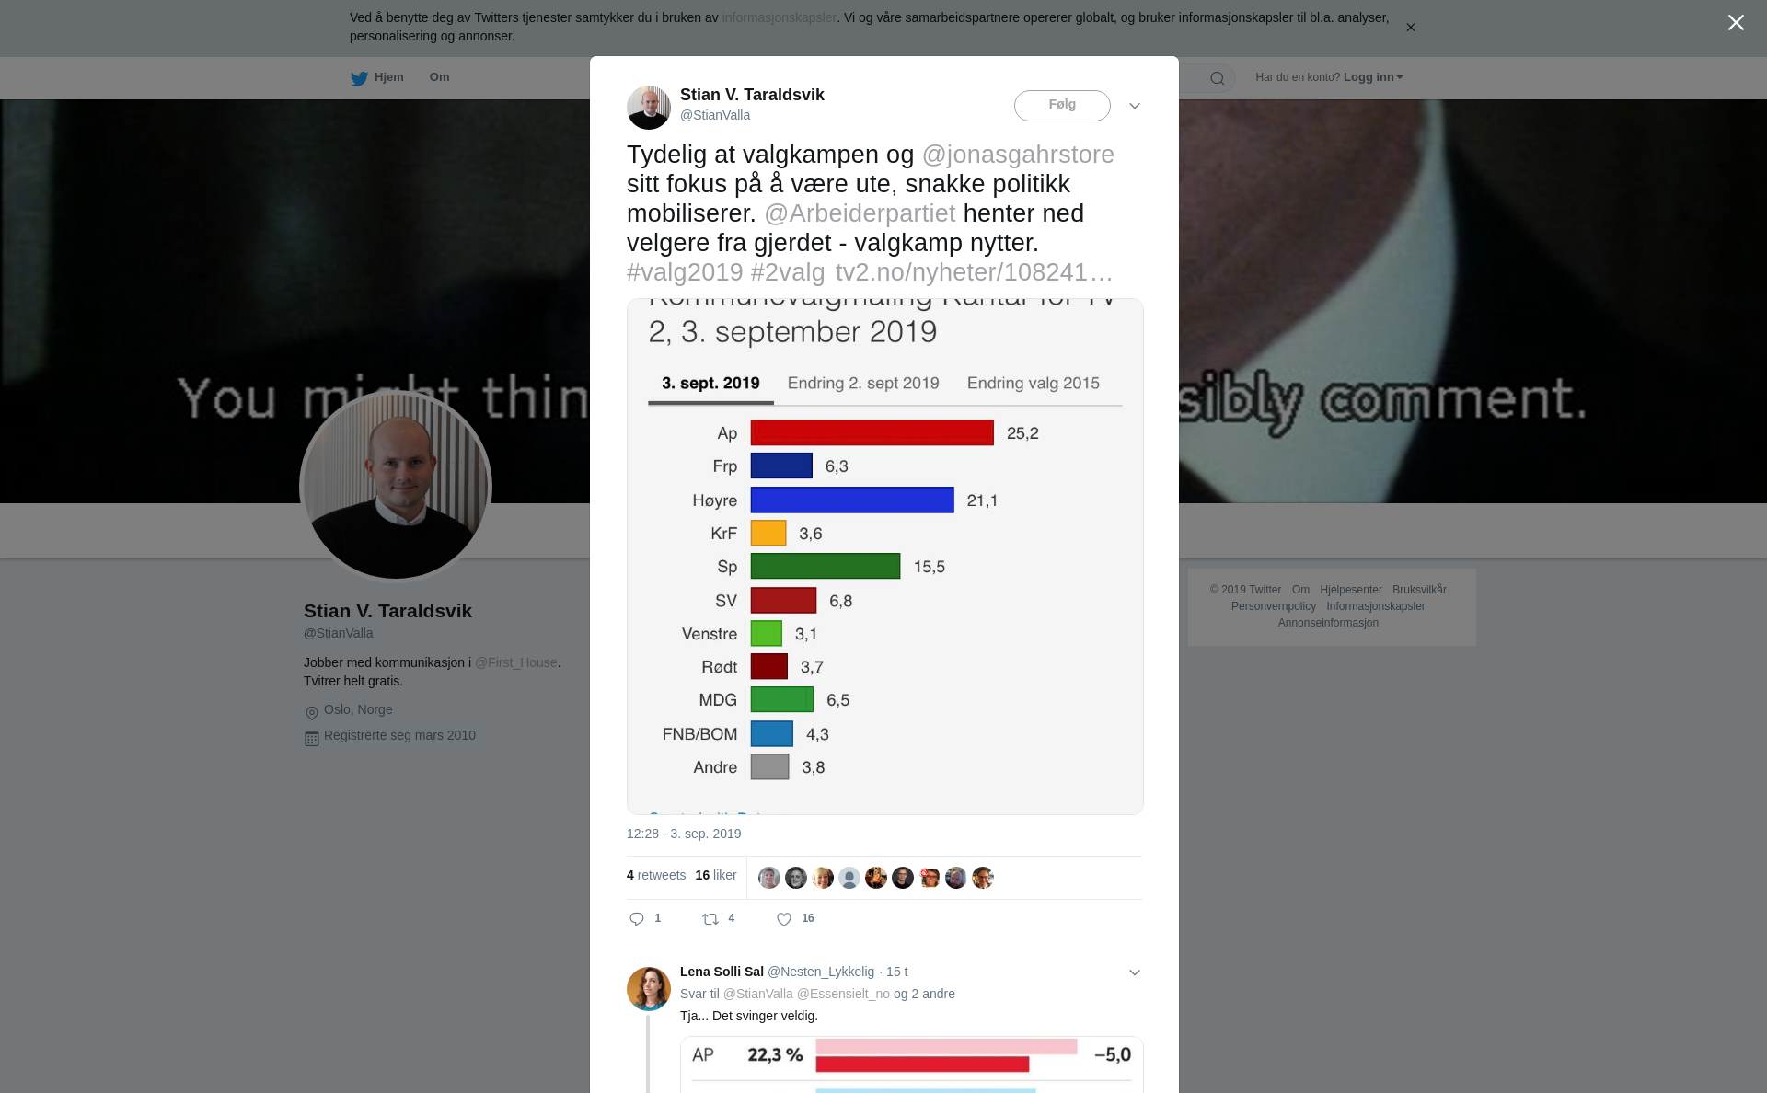Open Stian's avatar in tweet header

[649, 108]
